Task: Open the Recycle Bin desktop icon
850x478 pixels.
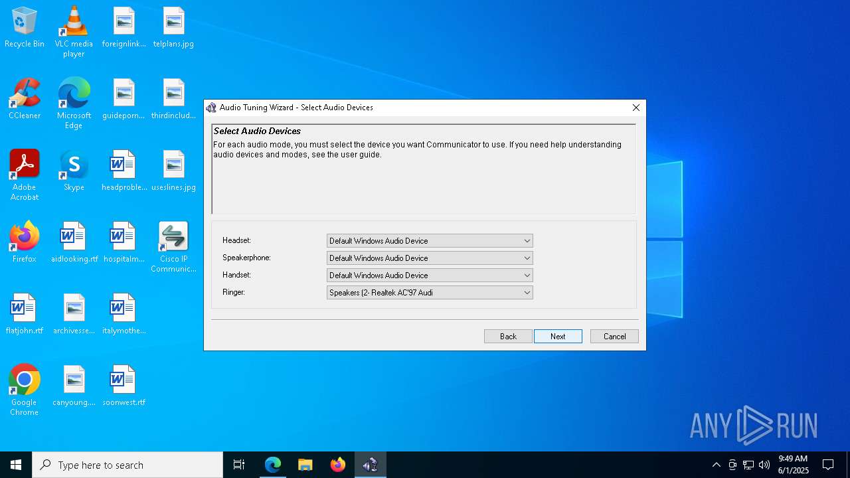Action: tap(25, 28)
